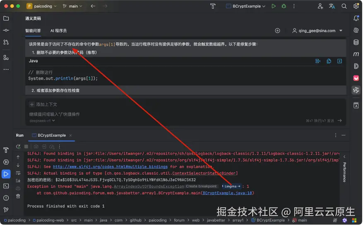Click the translate icon in top toolbar

pos(332,6)
